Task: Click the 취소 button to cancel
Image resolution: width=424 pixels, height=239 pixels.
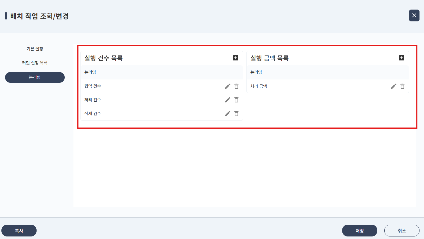Action: pos(402,230)
